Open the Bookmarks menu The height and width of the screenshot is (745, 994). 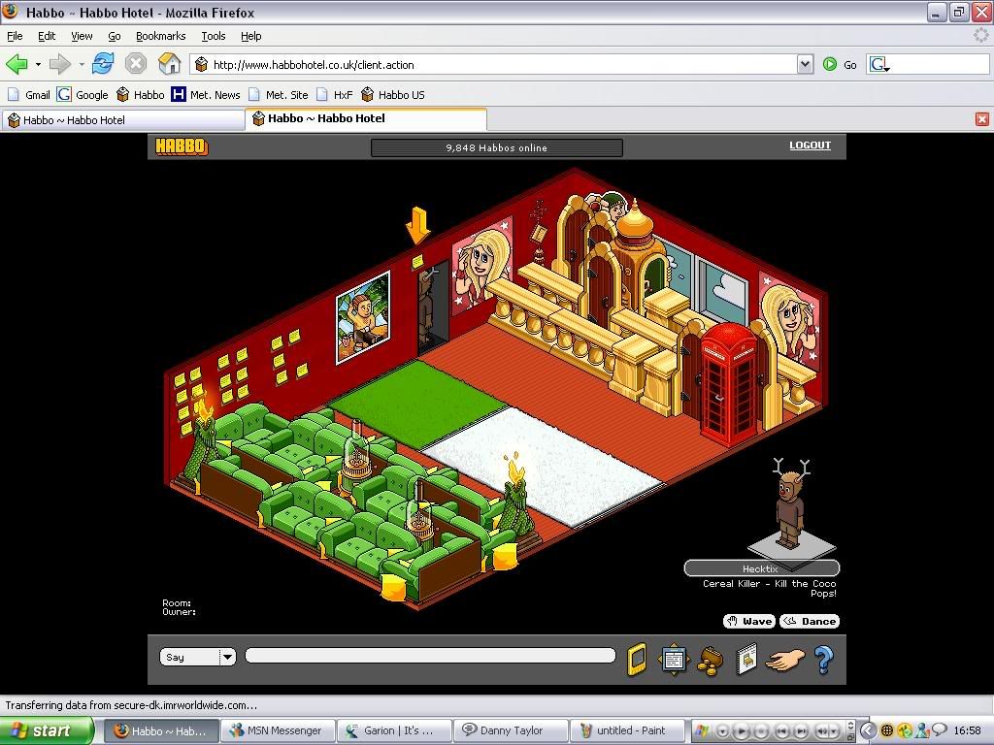point(160,36)
